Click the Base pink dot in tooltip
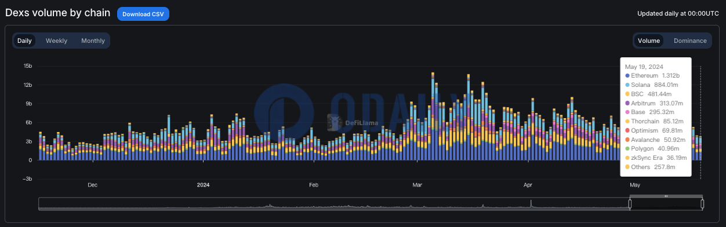The image size is (726, 227). (627, 112)
